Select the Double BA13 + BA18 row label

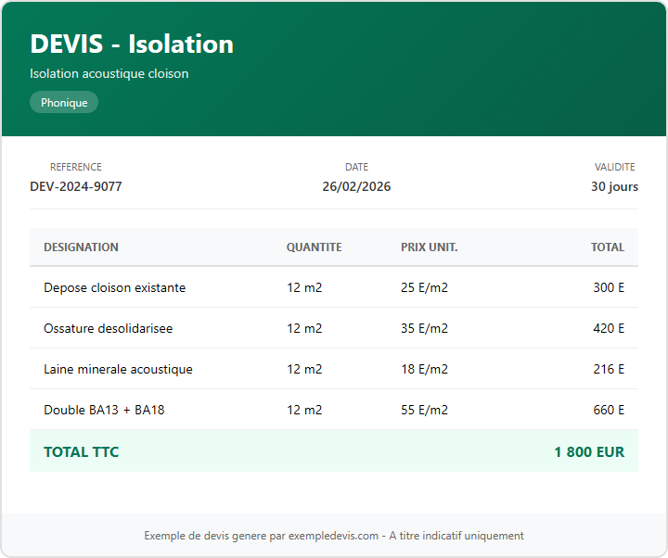click(x=104, y=410)
